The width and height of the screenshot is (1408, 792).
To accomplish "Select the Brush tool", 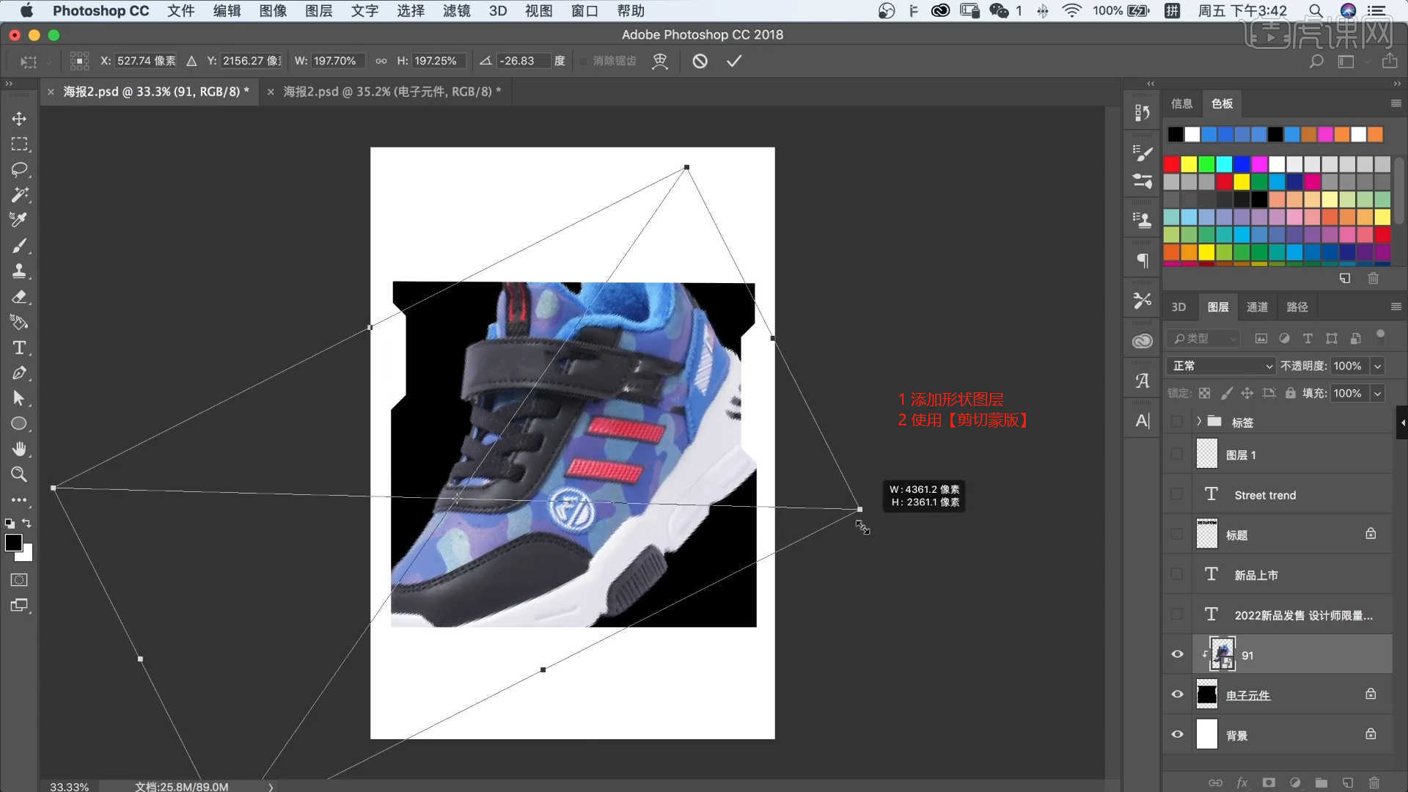I will pos(19,246).
